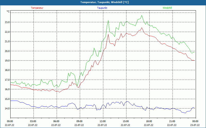This screenshot has height=128, width=206.
Task: Select the 12:00 time axis label
Action: (102, 121)
